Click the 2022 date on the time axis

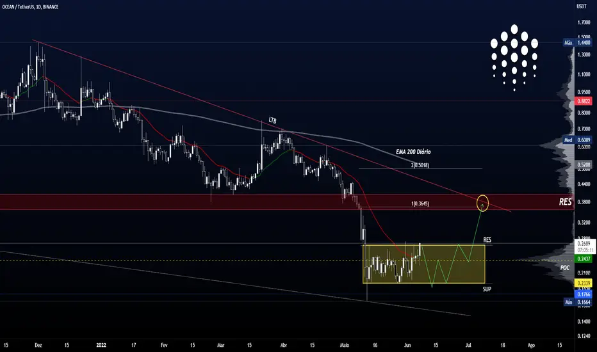(101, 345)
